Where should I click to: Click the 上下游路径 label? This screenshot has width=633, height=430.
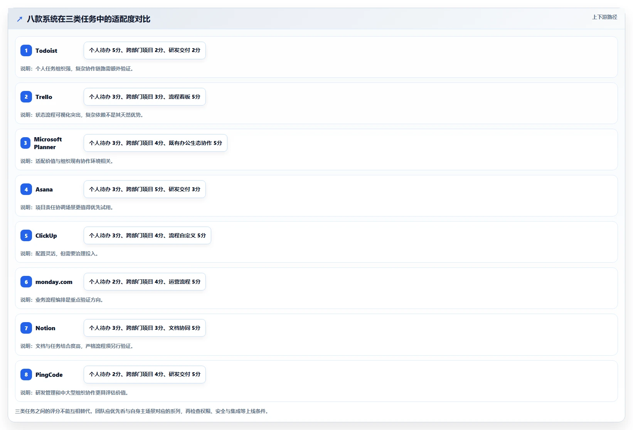point(604,17)
